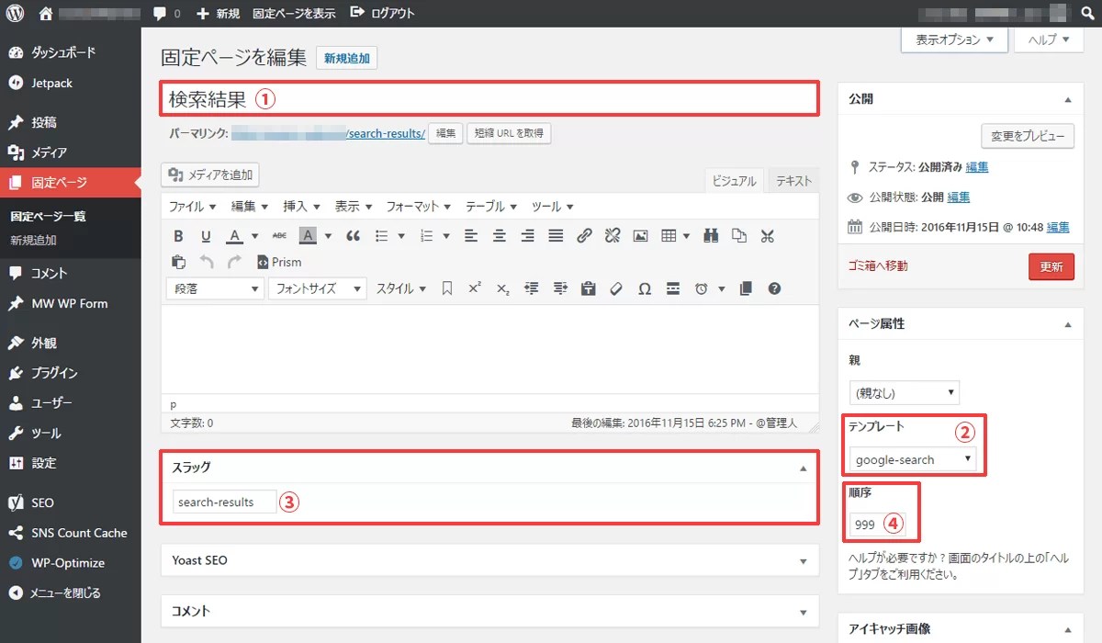The height and width of the screenshot is (643, 1102).
Task: Redo the last edit
Action: click(234, 262)
